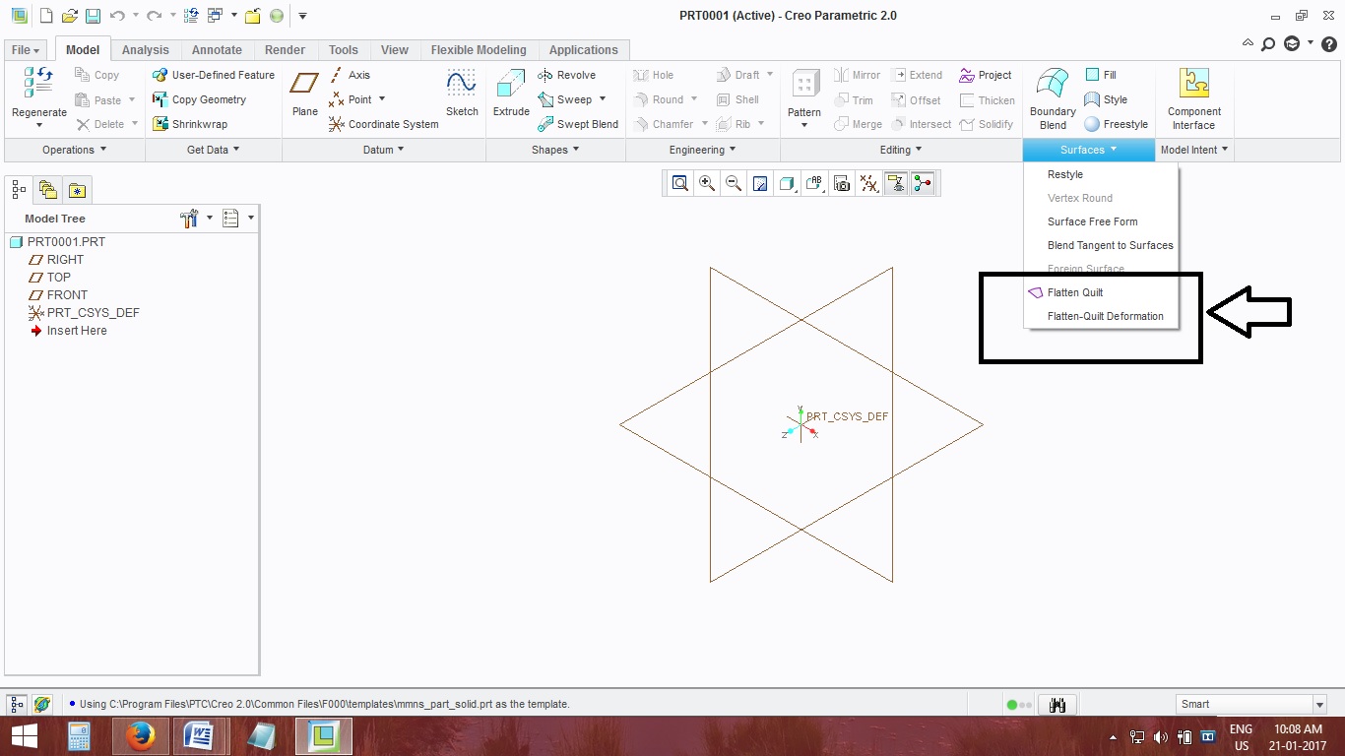Click Insert Here marker in model tree
Viewport: 1345px width, 756px height.
77,331
